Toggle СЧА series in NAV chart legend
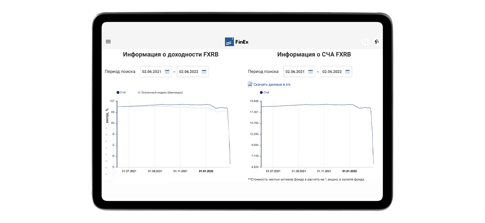Viewport: 485px width, 223px height. 265,93
